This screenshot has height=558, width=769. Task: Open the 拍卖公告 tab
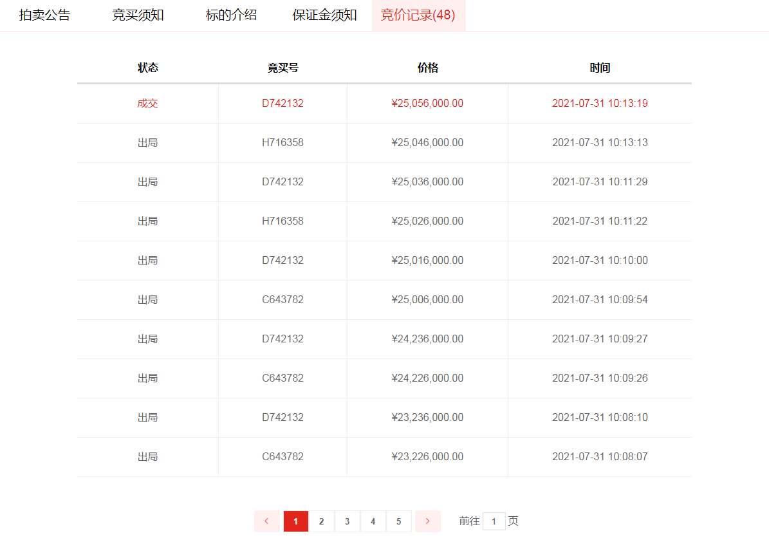point(44,15)
